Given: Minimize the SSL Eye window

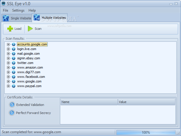Looking at the screenshot, I should click(x=171, y=4).
